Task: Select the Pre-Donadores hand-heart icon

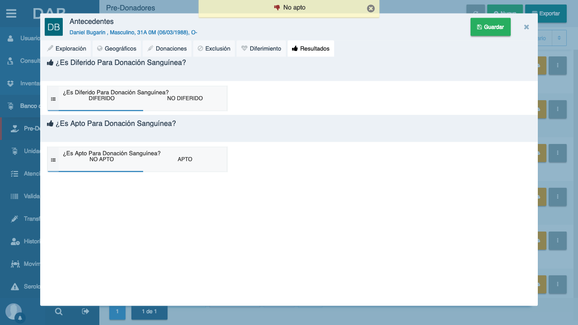Action: click(x=14, y=129)
